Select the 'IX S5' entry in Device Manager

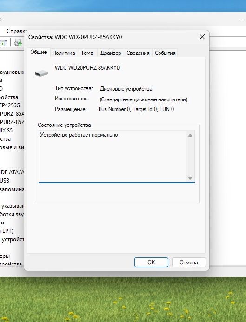(x=6, y=131)
